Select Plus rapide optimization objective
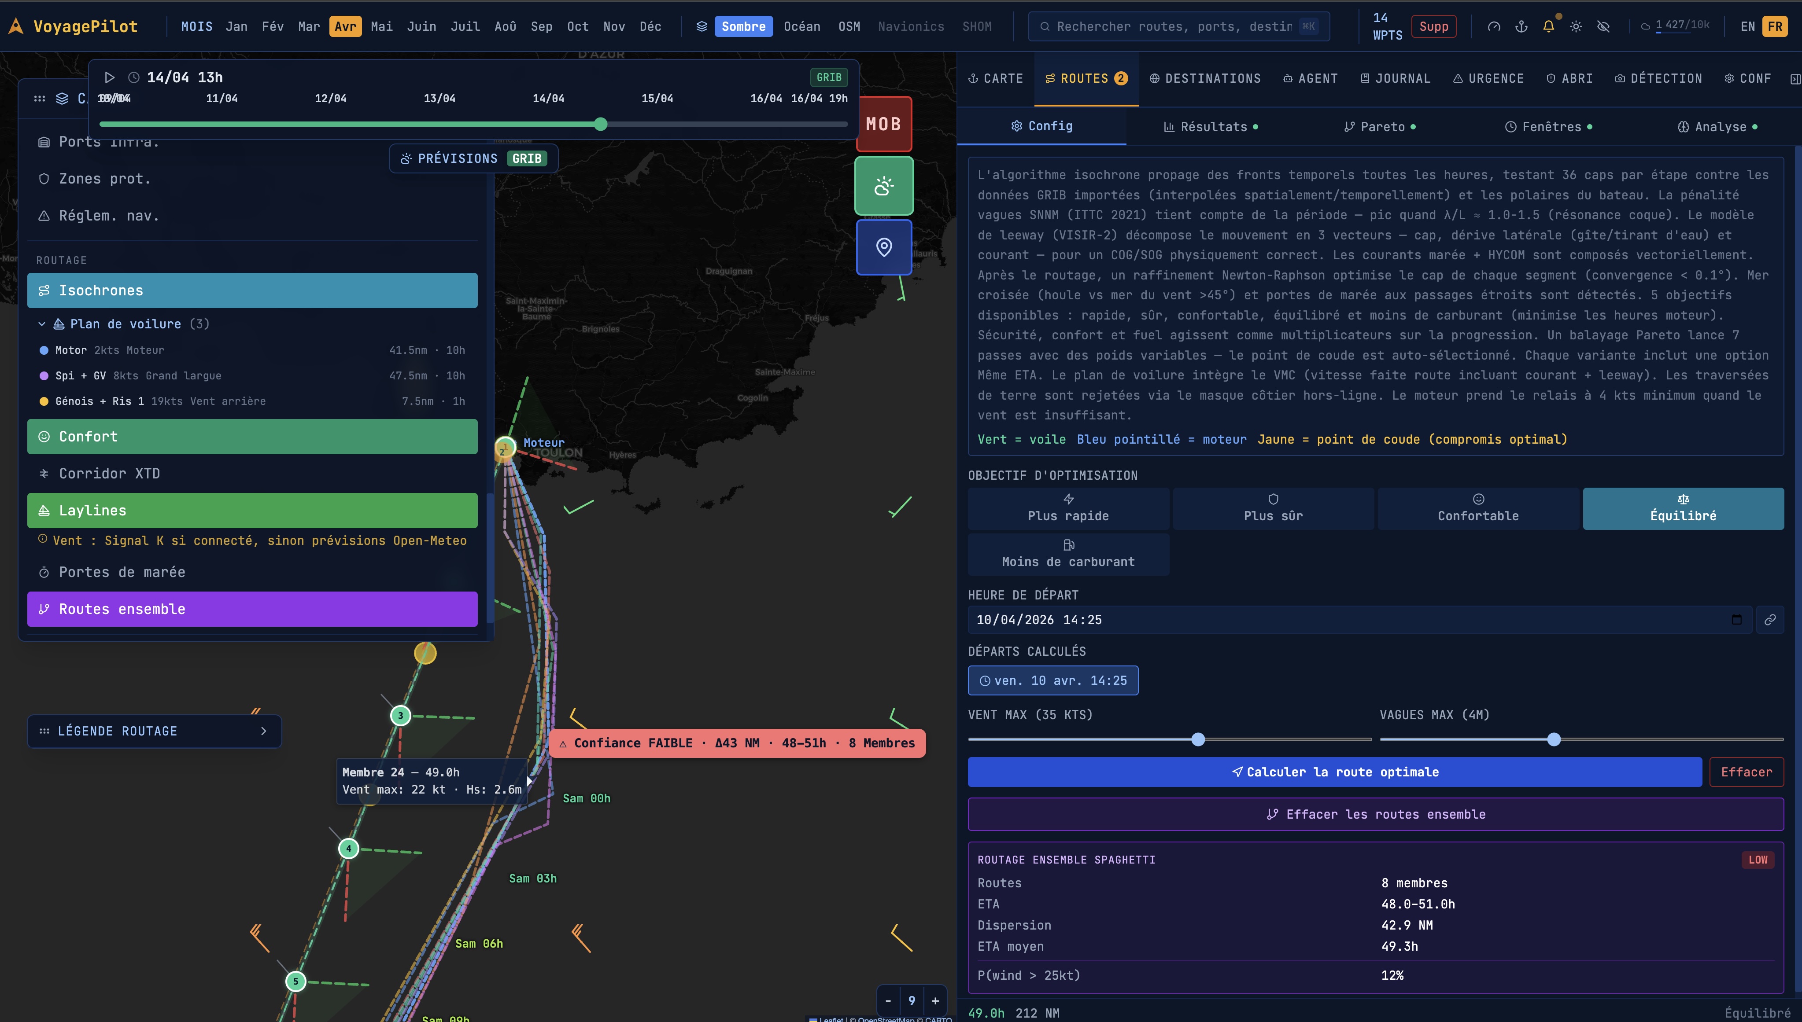Image resolution: width=1802 pixels, height=1022 pixels. (1068, 508)
